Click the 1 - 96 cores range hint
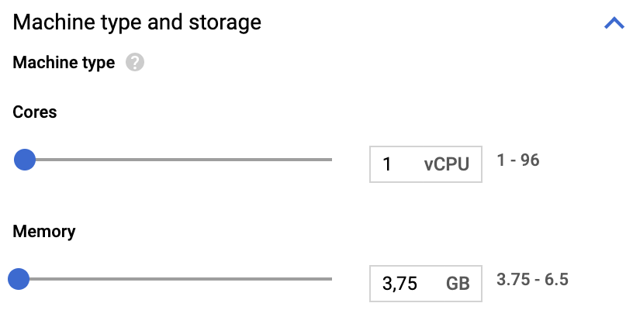 518,160
